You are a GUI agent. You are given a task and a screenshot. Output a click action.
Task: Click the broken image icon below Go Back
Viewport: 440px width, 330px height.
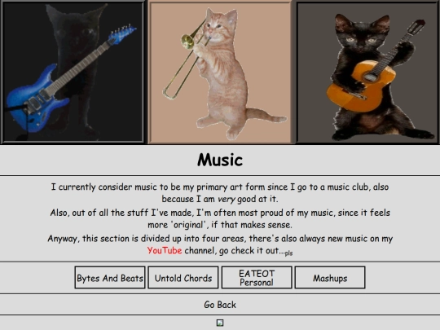point(220,323)
